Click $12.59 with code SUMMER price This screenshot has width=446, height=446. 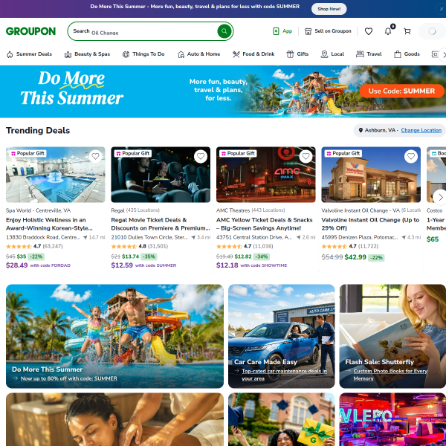click(x=143, y=265)
